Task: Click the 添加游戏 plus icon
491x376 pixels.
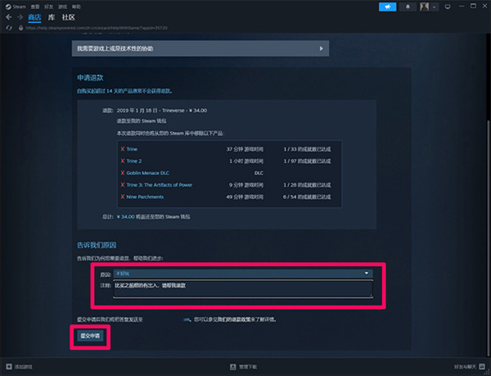Action: coord(9,366)
